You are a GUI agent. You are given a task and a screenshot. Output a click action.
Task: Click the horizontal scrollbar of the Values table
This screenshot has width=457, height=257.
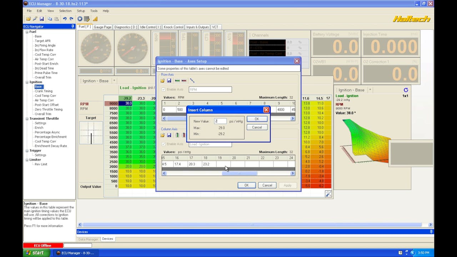tap(239, 173)
